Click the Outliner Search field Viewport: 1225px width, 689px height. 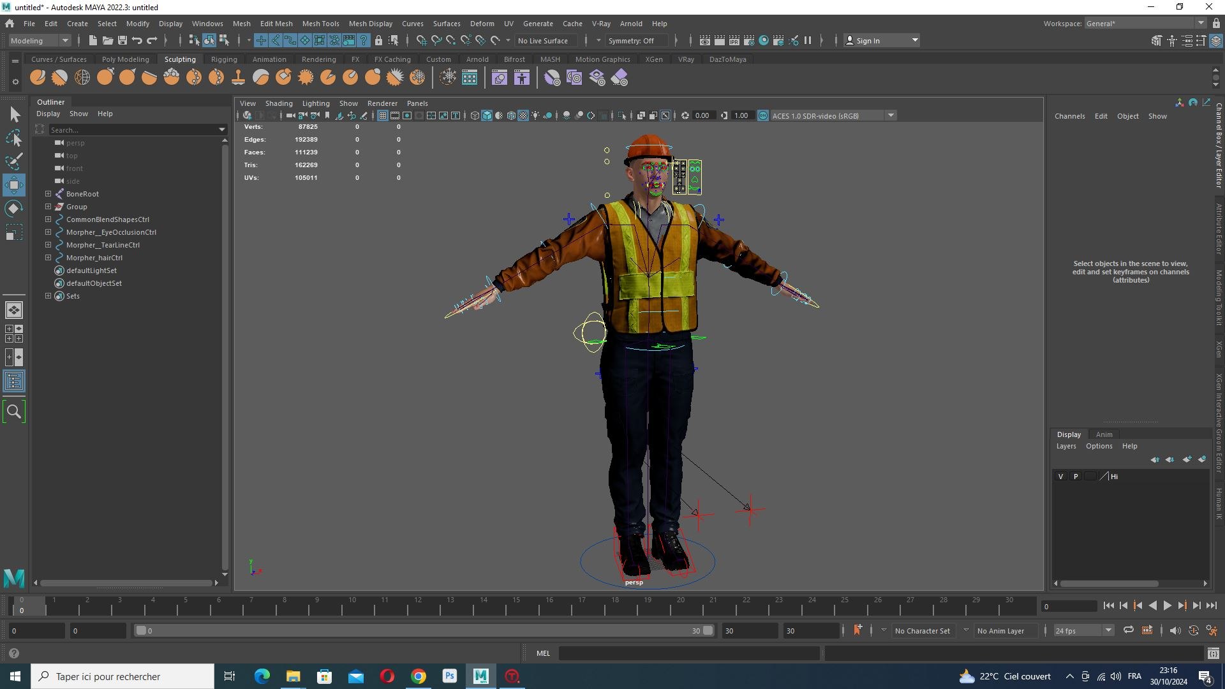point(138,130)
